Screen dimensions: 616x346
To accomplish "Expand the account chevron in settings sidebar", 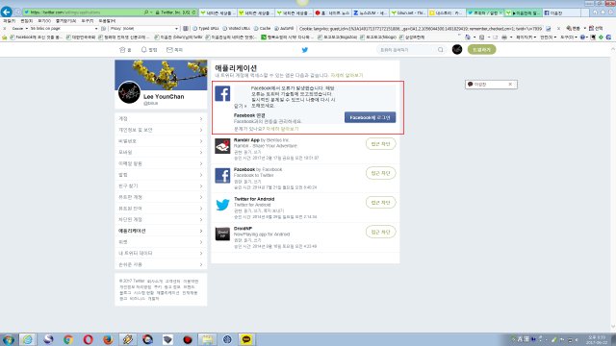I will point(201,118).
